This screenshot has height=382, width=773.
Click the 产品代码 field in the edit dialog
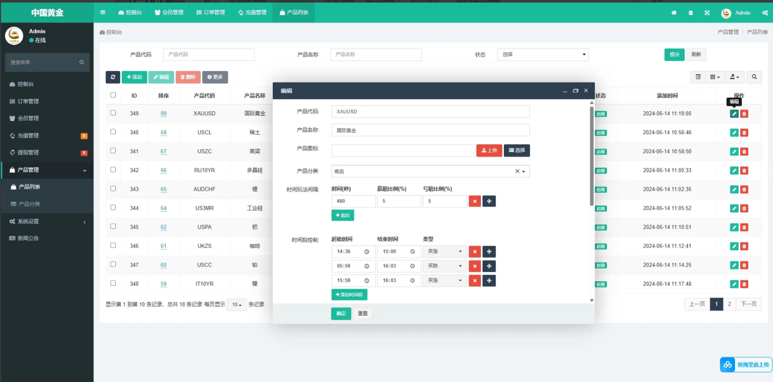pyautogui.click(x=430, y=112)
